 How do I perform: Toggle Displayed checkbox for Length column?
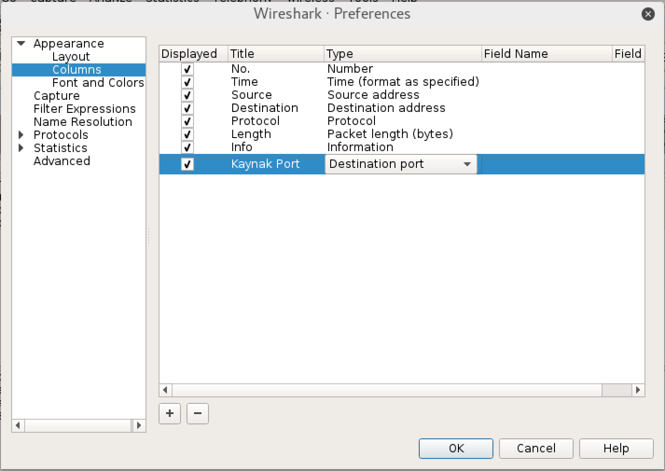click(x=187, y=134)
